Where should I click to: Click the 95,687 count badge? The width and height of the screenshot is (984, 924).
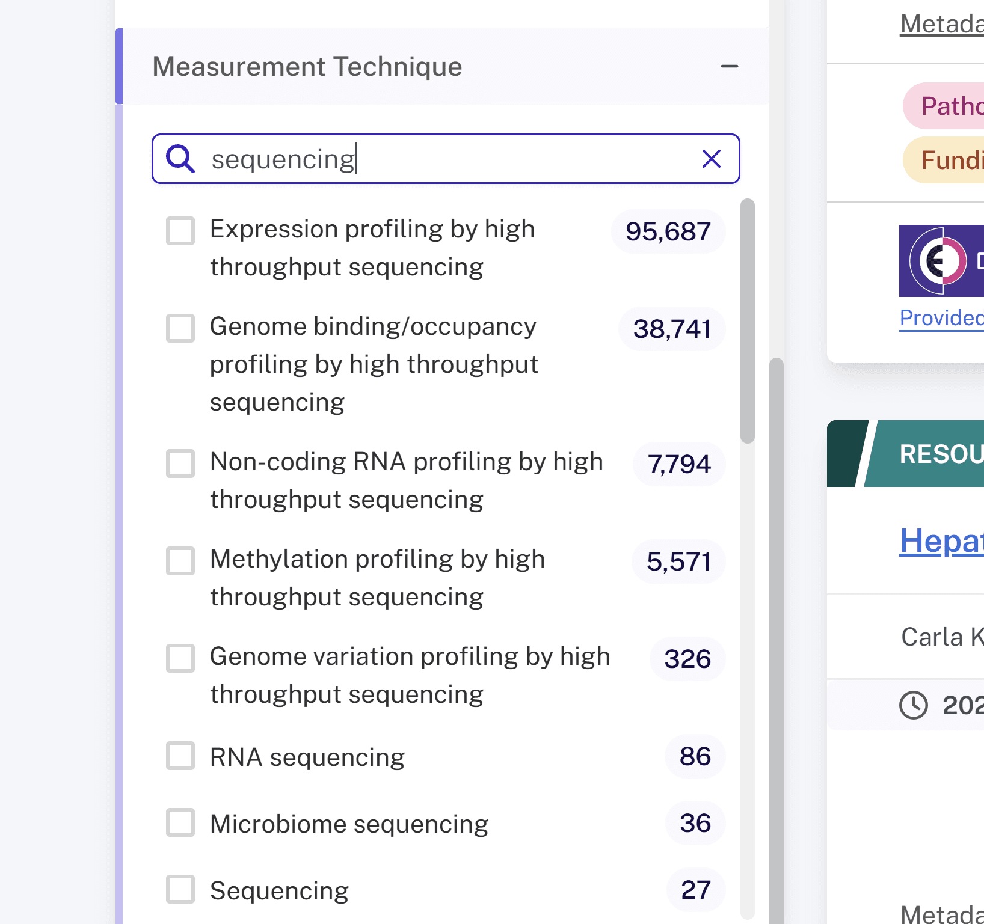[668, 231]
